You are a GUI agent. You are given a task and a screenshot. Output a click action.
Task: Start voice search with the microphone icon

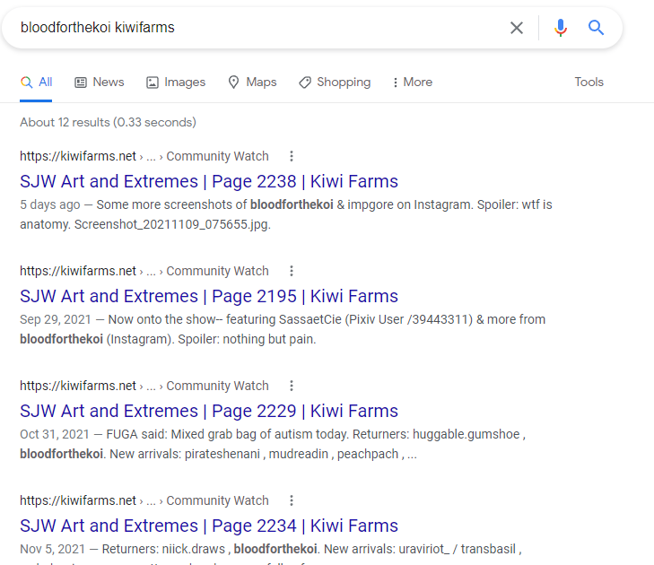pos(561,28)
